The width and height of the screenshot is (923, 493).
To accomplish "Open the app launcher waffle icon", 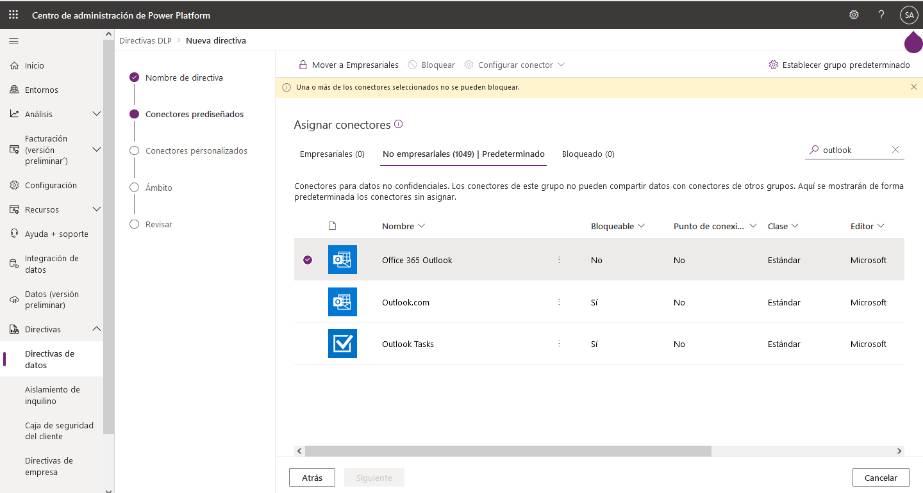I will click(x=13, y=14).
